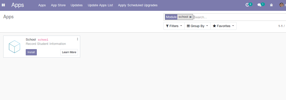Open the App Store menu item
The height and width of the screenshot is (100, 286).
[58, 5]
